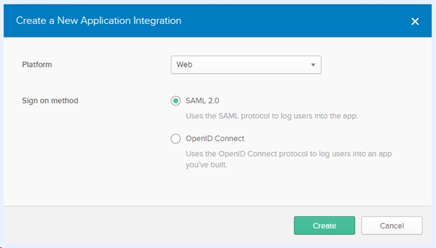
Task: Click the 'Web' value in Platform field
Action: pos(184,65)
